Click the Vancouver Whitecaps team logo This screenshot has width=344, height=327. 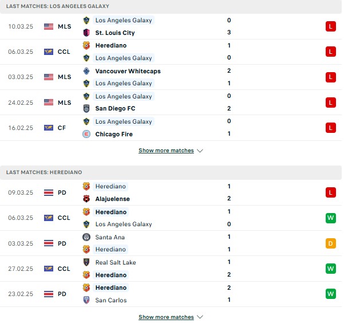click(86, 71)
